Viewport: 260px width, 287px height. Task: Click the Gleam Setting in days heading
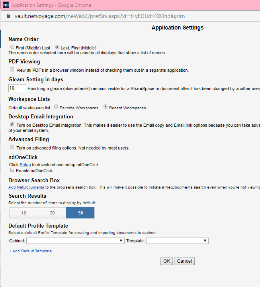tap(36, 80)
